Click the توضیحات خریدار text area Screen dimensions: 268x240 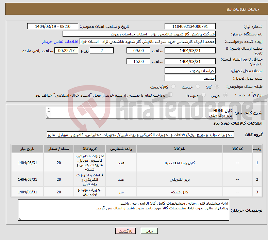tap(123, 210)
